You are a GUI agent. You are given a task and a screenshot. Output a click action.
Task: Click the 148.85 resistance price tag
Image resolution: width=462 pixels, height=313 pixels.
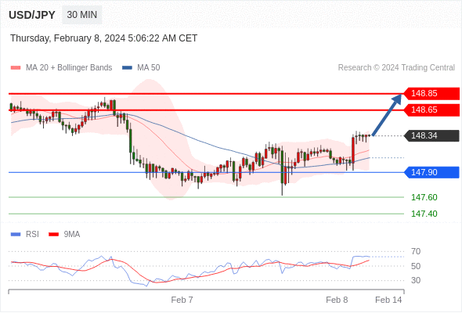[431, 94]
